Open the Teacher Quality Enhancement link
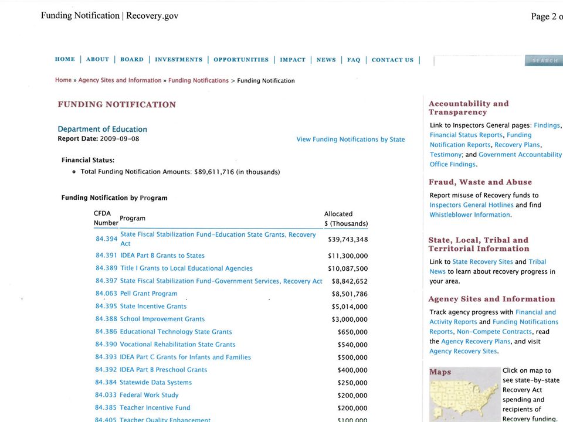Viewport: 563px width, 422px height. click(165, 419)
